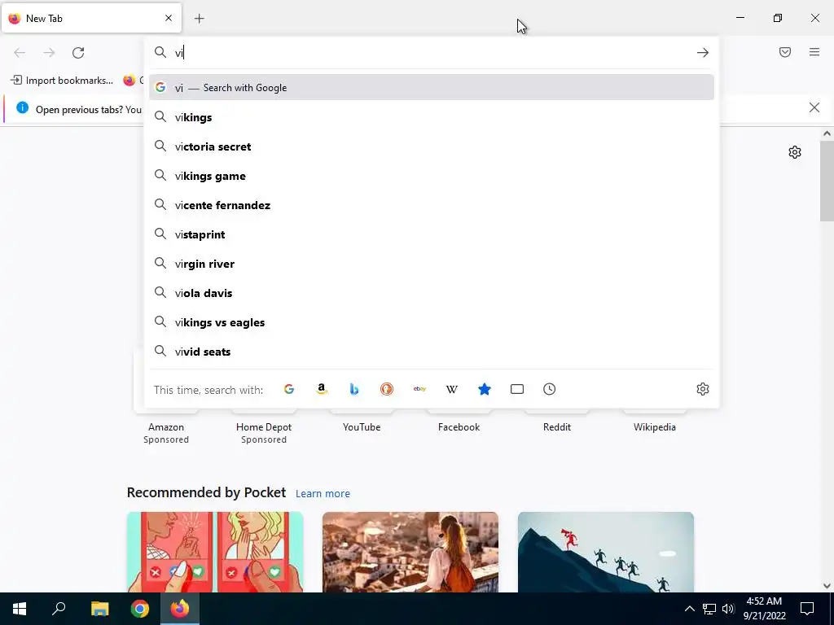The height and width of the screenshot is (625, 834).
Task: Personalize New Tab with gear icon
Action: (795, 152)
